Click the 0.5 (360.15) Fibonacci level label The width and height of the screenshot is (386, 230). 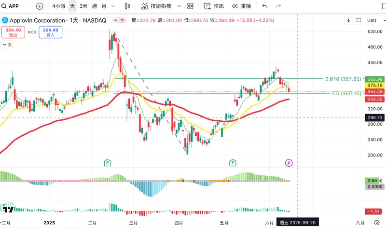(x=346, y=93)
